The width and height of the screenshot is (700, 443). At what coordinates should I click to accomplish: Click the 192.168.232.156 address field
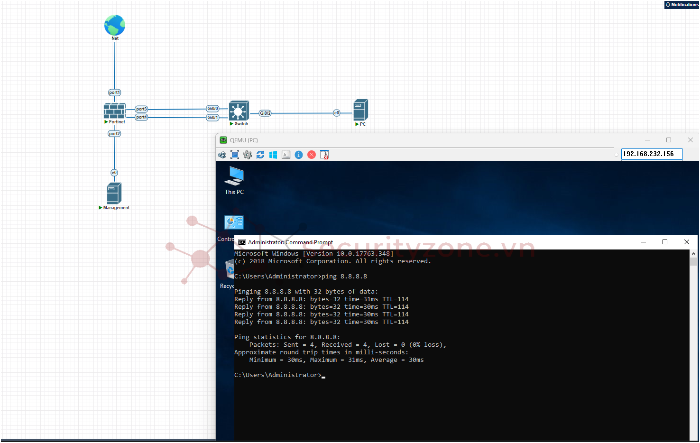click(651, 154)
